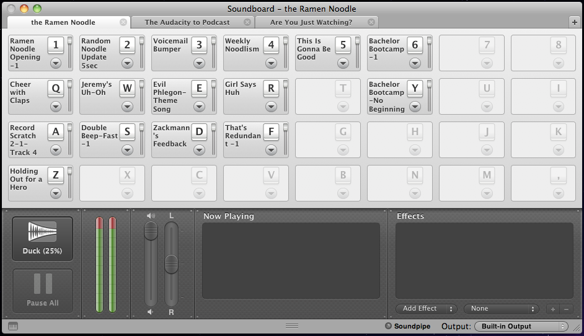Toggle the Soundpipe indicator
This screenshot has height=336, width=584.
(388, 326)
